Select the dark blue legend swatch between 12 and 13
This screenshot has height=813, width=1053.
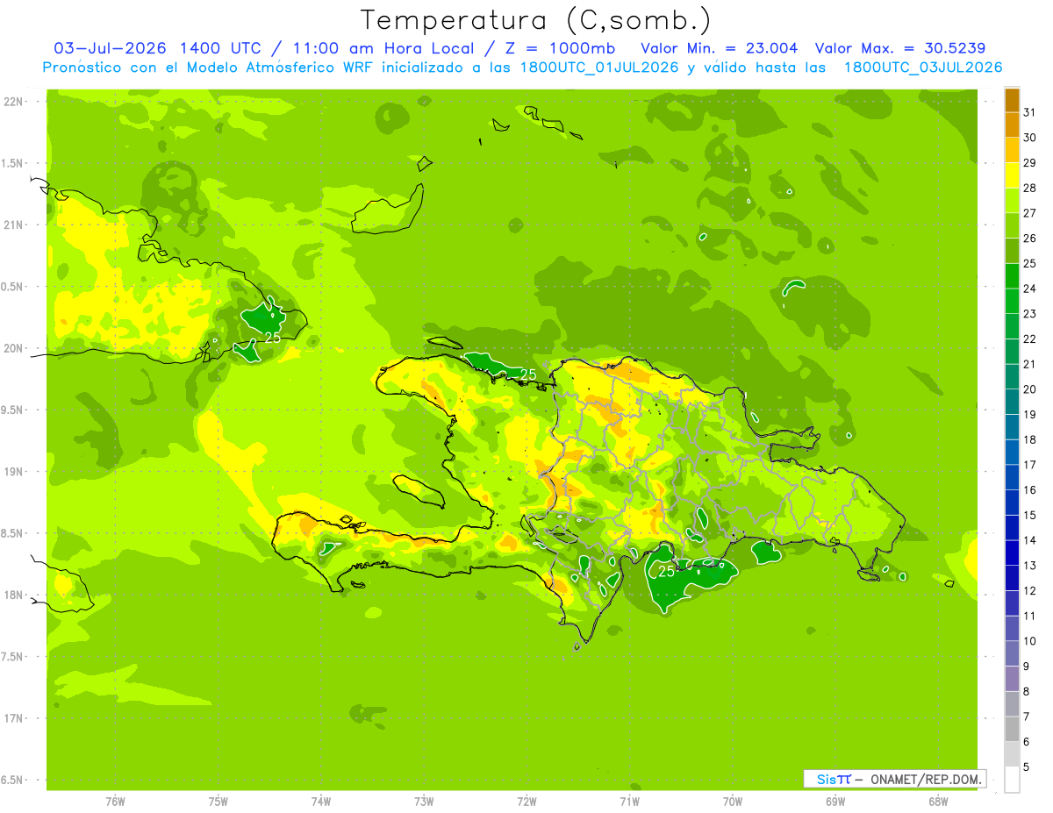click(x=1012, y=578)
